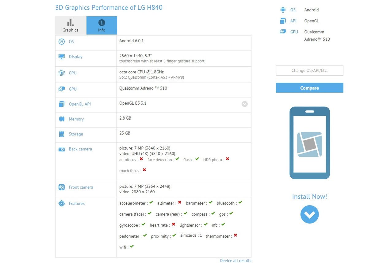Click the GPU icon in the table
The image size is (371, 263).
(62, 89)
